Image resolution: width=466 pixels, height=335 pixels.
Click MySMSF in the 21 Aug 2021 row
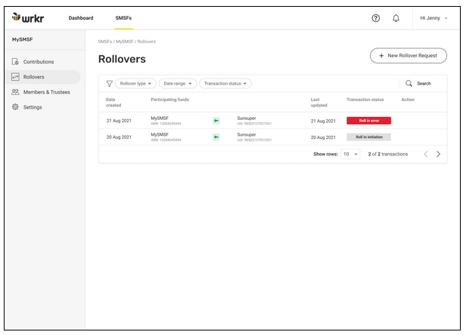[160, 118]
